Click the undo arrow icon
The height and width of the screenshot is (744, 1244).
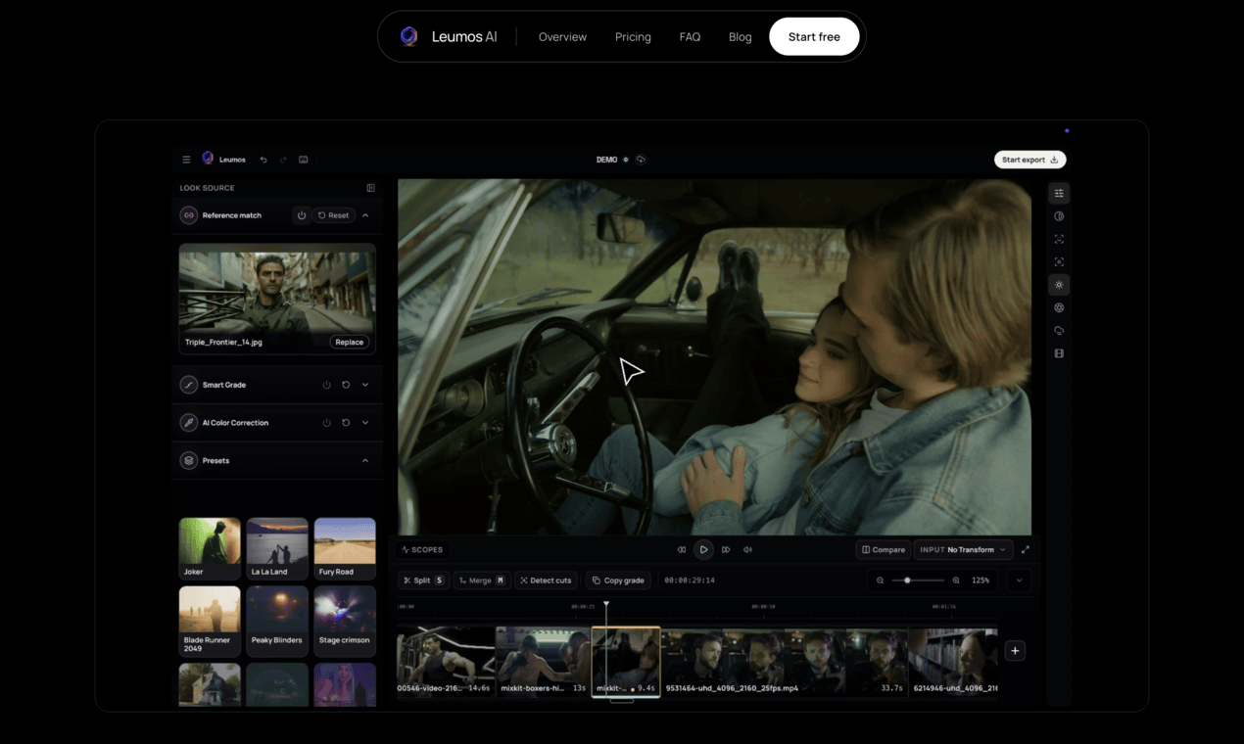[263, 160]
